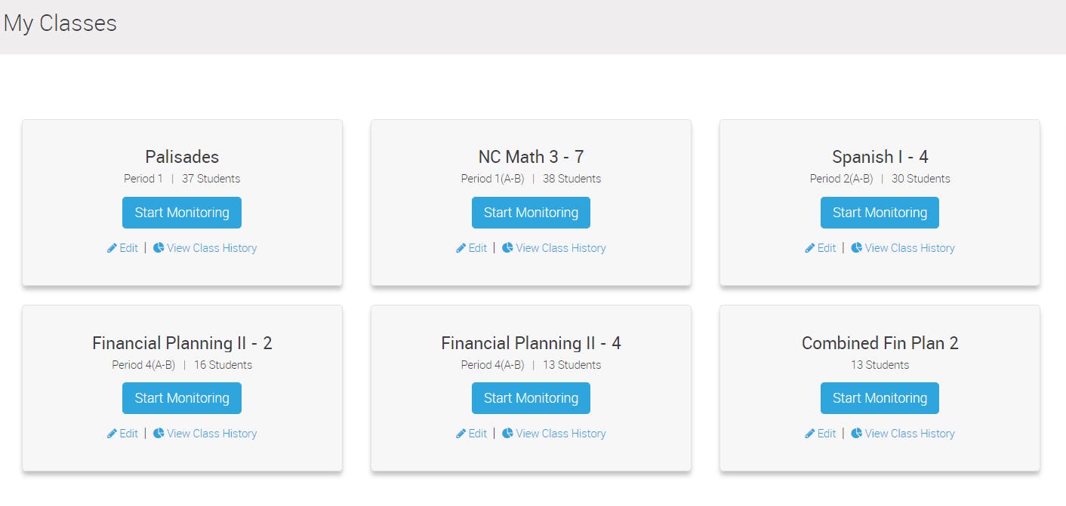Start Monitoring Financial Planning II - 2
The height and width of the screenshot is (506, 1066).
tap(182, 398)
